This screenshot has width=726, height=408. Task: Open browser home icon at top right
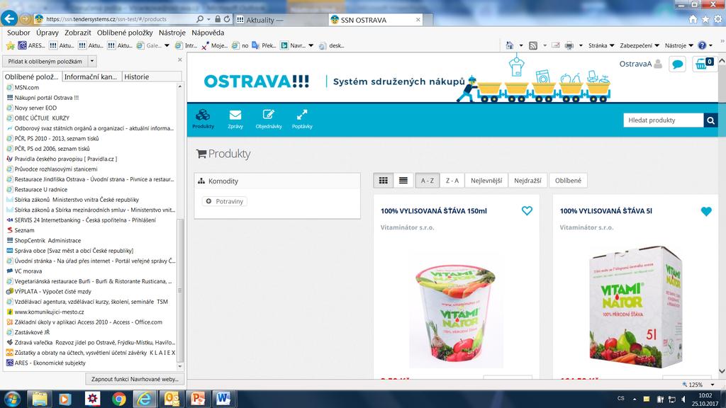pos(693,19)
